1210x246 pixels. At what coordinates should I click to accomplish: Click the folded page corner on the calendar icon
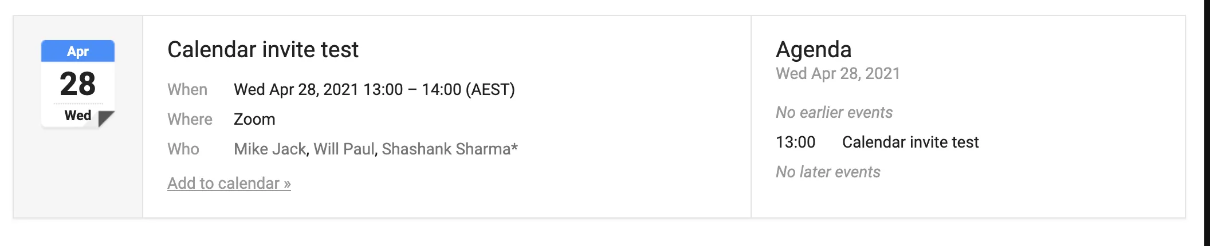coord(106,118)
